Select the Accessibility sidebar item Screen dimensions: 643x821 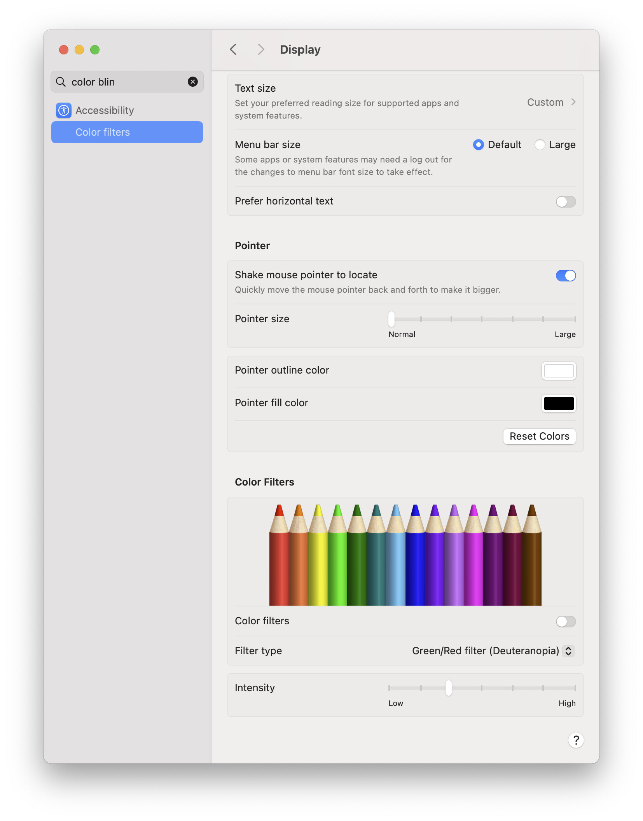click(105, 110)
